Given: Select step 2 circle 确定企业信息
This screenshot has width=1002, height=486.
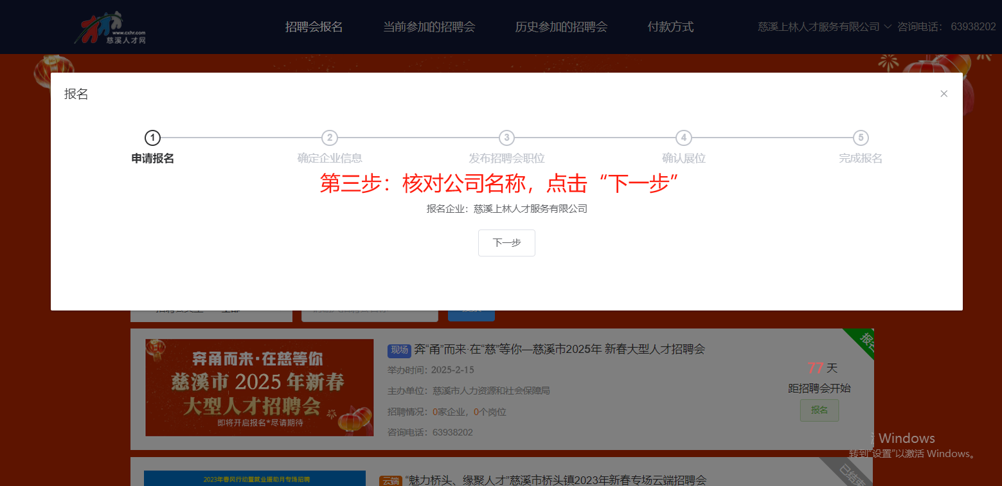Looking at the screenshot, I should point(330,138).
